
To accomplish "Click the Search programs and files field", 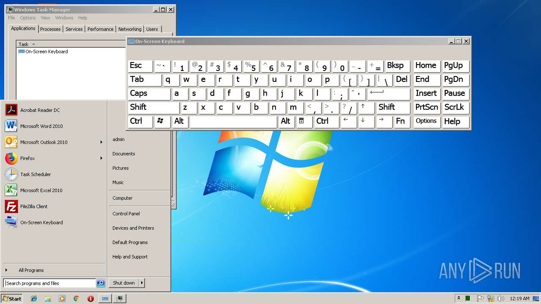I will (50, 283).
